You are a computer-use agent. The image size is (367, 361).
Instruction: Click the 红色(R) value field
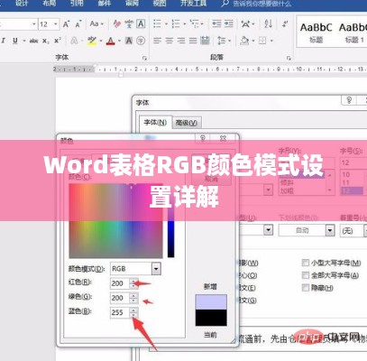pos(120,283)
